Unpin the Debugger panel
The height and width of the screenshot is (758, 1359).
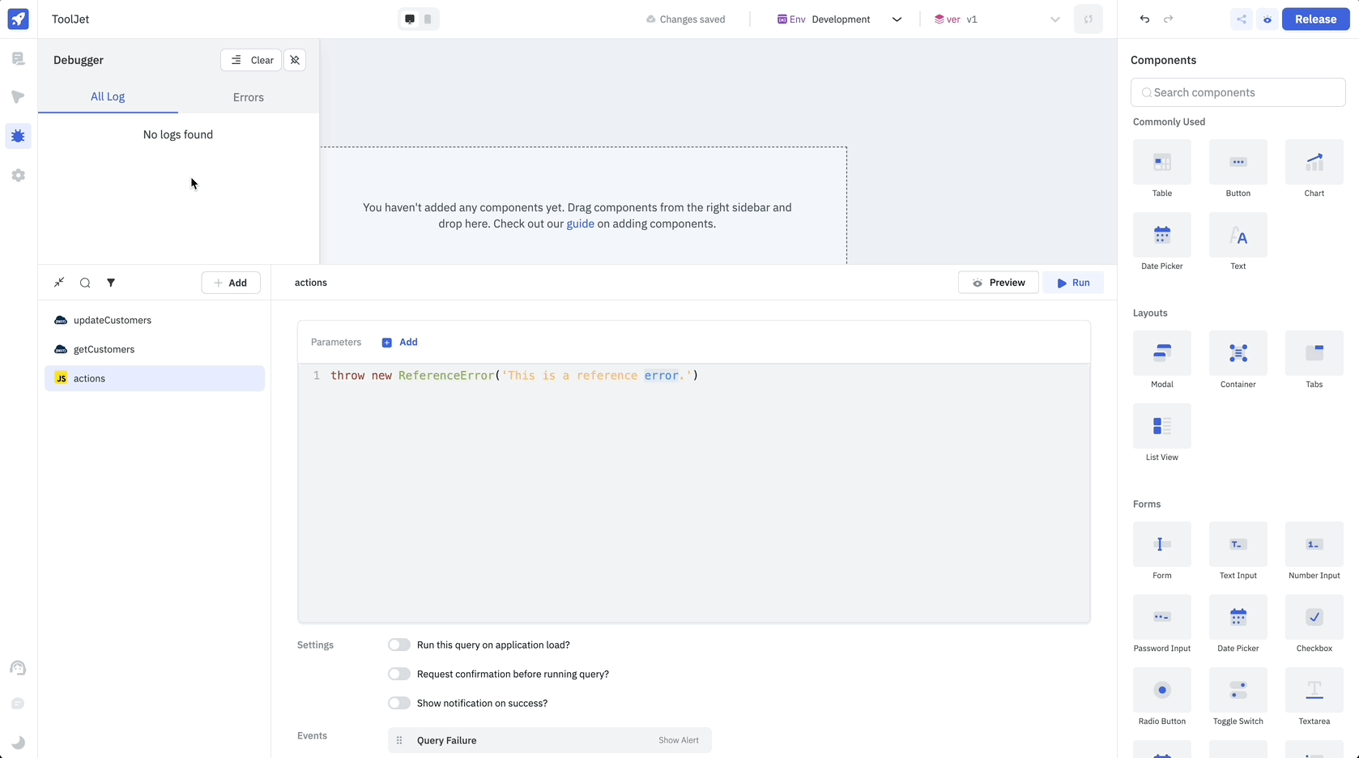[x=295, y=60]
